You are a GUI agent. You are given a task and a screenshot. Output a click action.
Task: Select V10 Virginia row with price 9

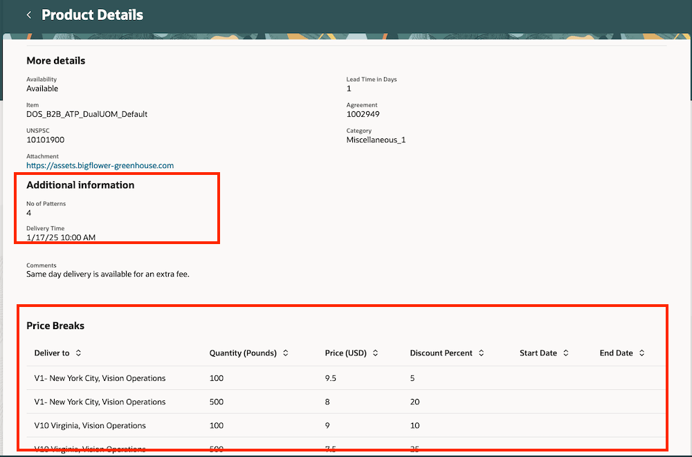(x=90, y=425)
